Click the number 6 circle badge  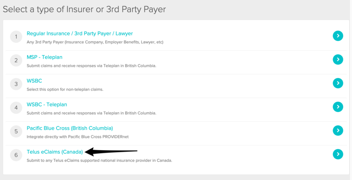pos(16,155)
